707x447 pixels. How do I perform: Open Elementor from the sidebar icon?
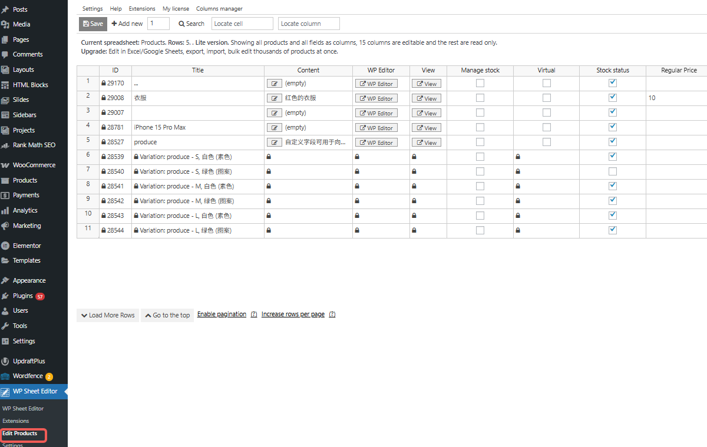coord(5,246)
